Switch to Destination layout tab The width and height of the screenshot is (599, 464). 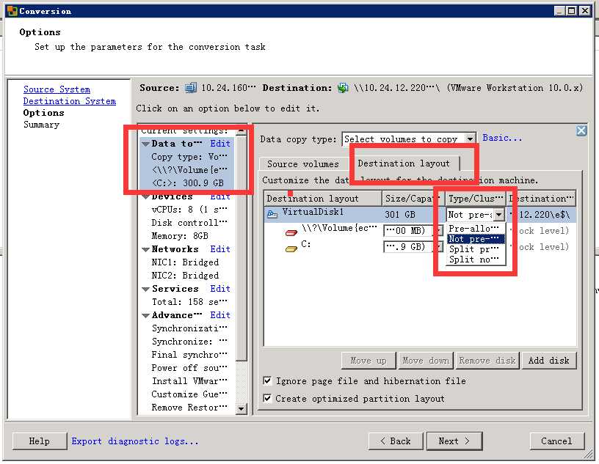click(404, 163)
